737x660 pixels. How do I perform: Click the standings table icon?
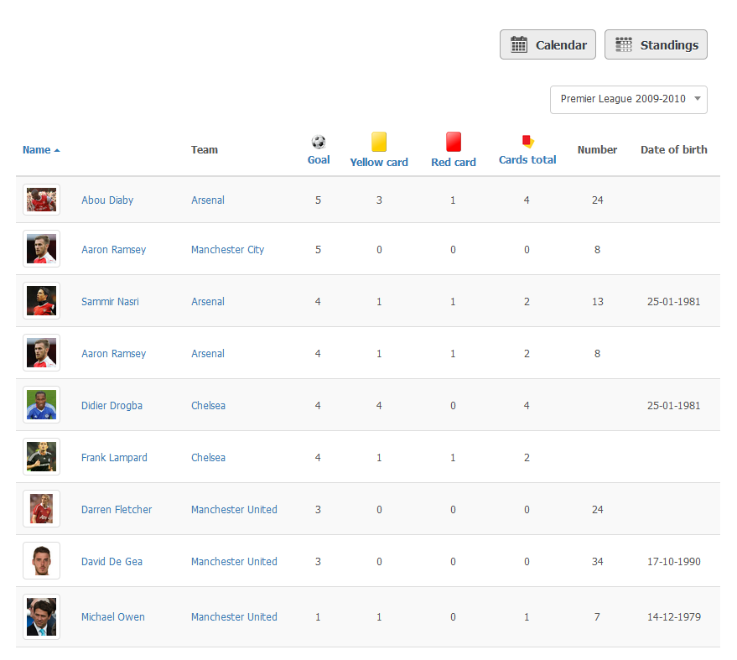tap(624, 44)
